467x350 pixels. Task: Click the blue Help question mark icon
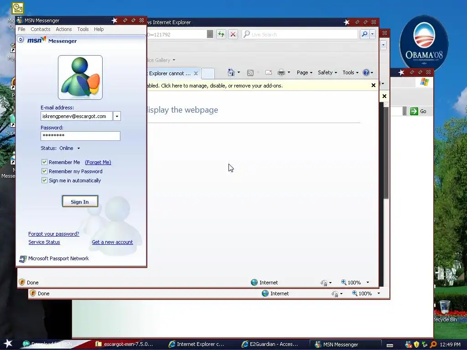[366, 72]
